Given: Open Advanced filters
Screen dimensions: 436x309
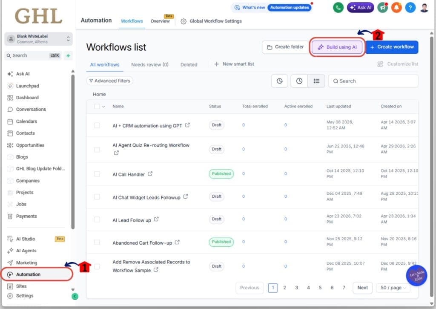Looking at the screenshot, I should [109, 81].
